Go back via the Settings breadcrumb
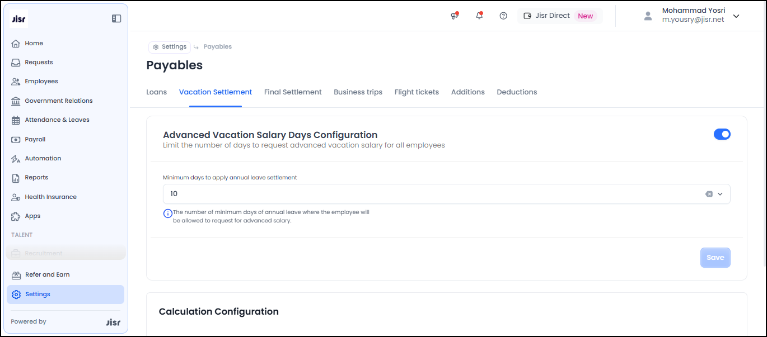The height and width of the screenshot is (337, 767). pyautogui.click(x=170, y=47)
